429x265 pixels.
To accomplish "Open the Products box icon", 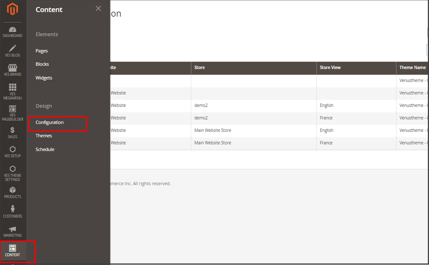I will click(13, 190).
